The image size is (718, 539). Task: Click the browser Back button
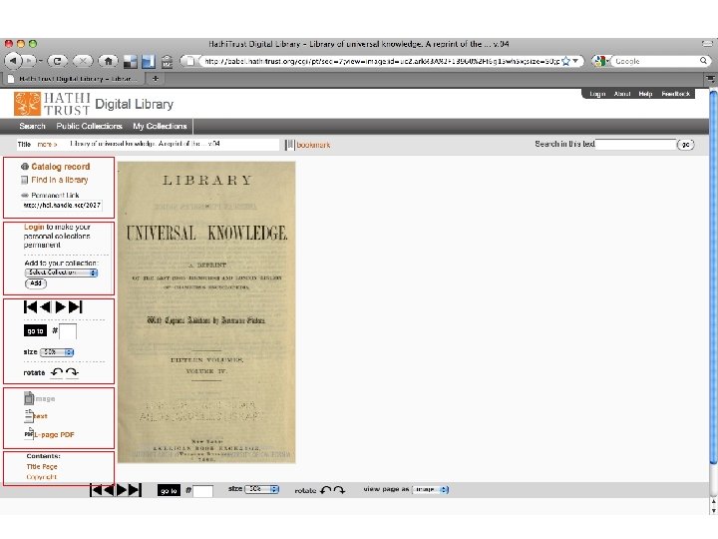coord(13,61)
